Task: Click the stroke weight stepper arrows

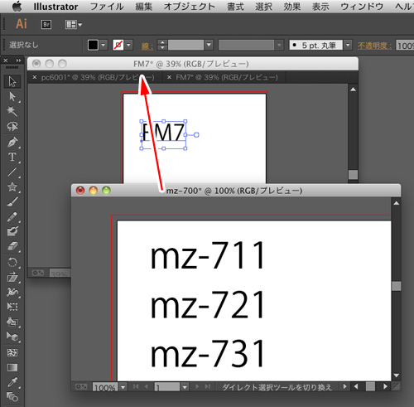Action: click(x=162, y=45)
